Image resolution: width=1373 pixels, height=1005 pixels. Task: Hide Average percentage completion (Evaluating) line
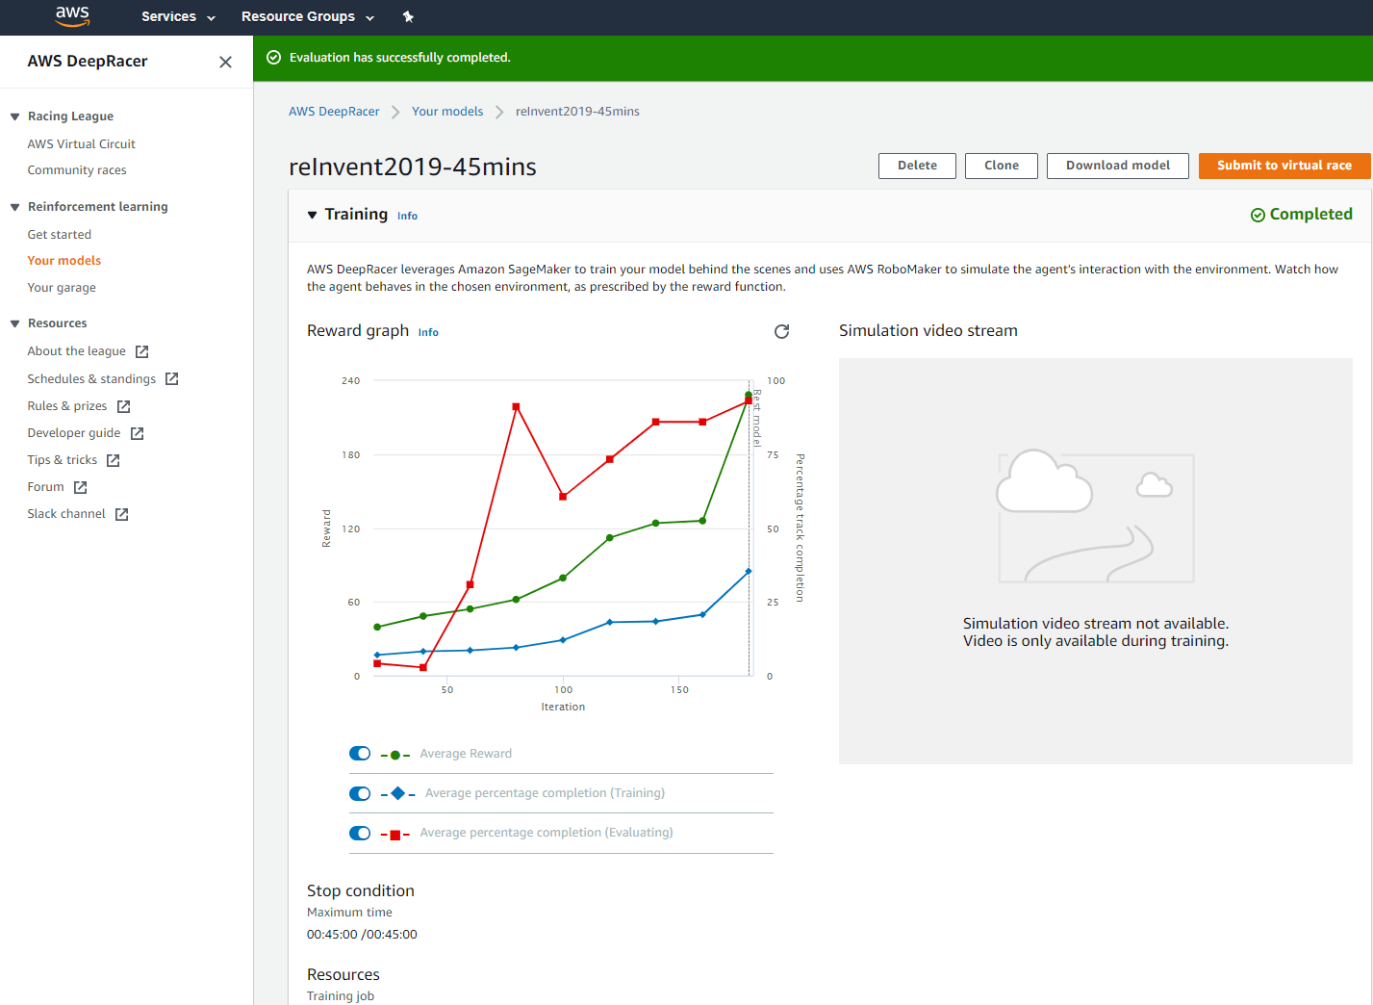[360, 833]
